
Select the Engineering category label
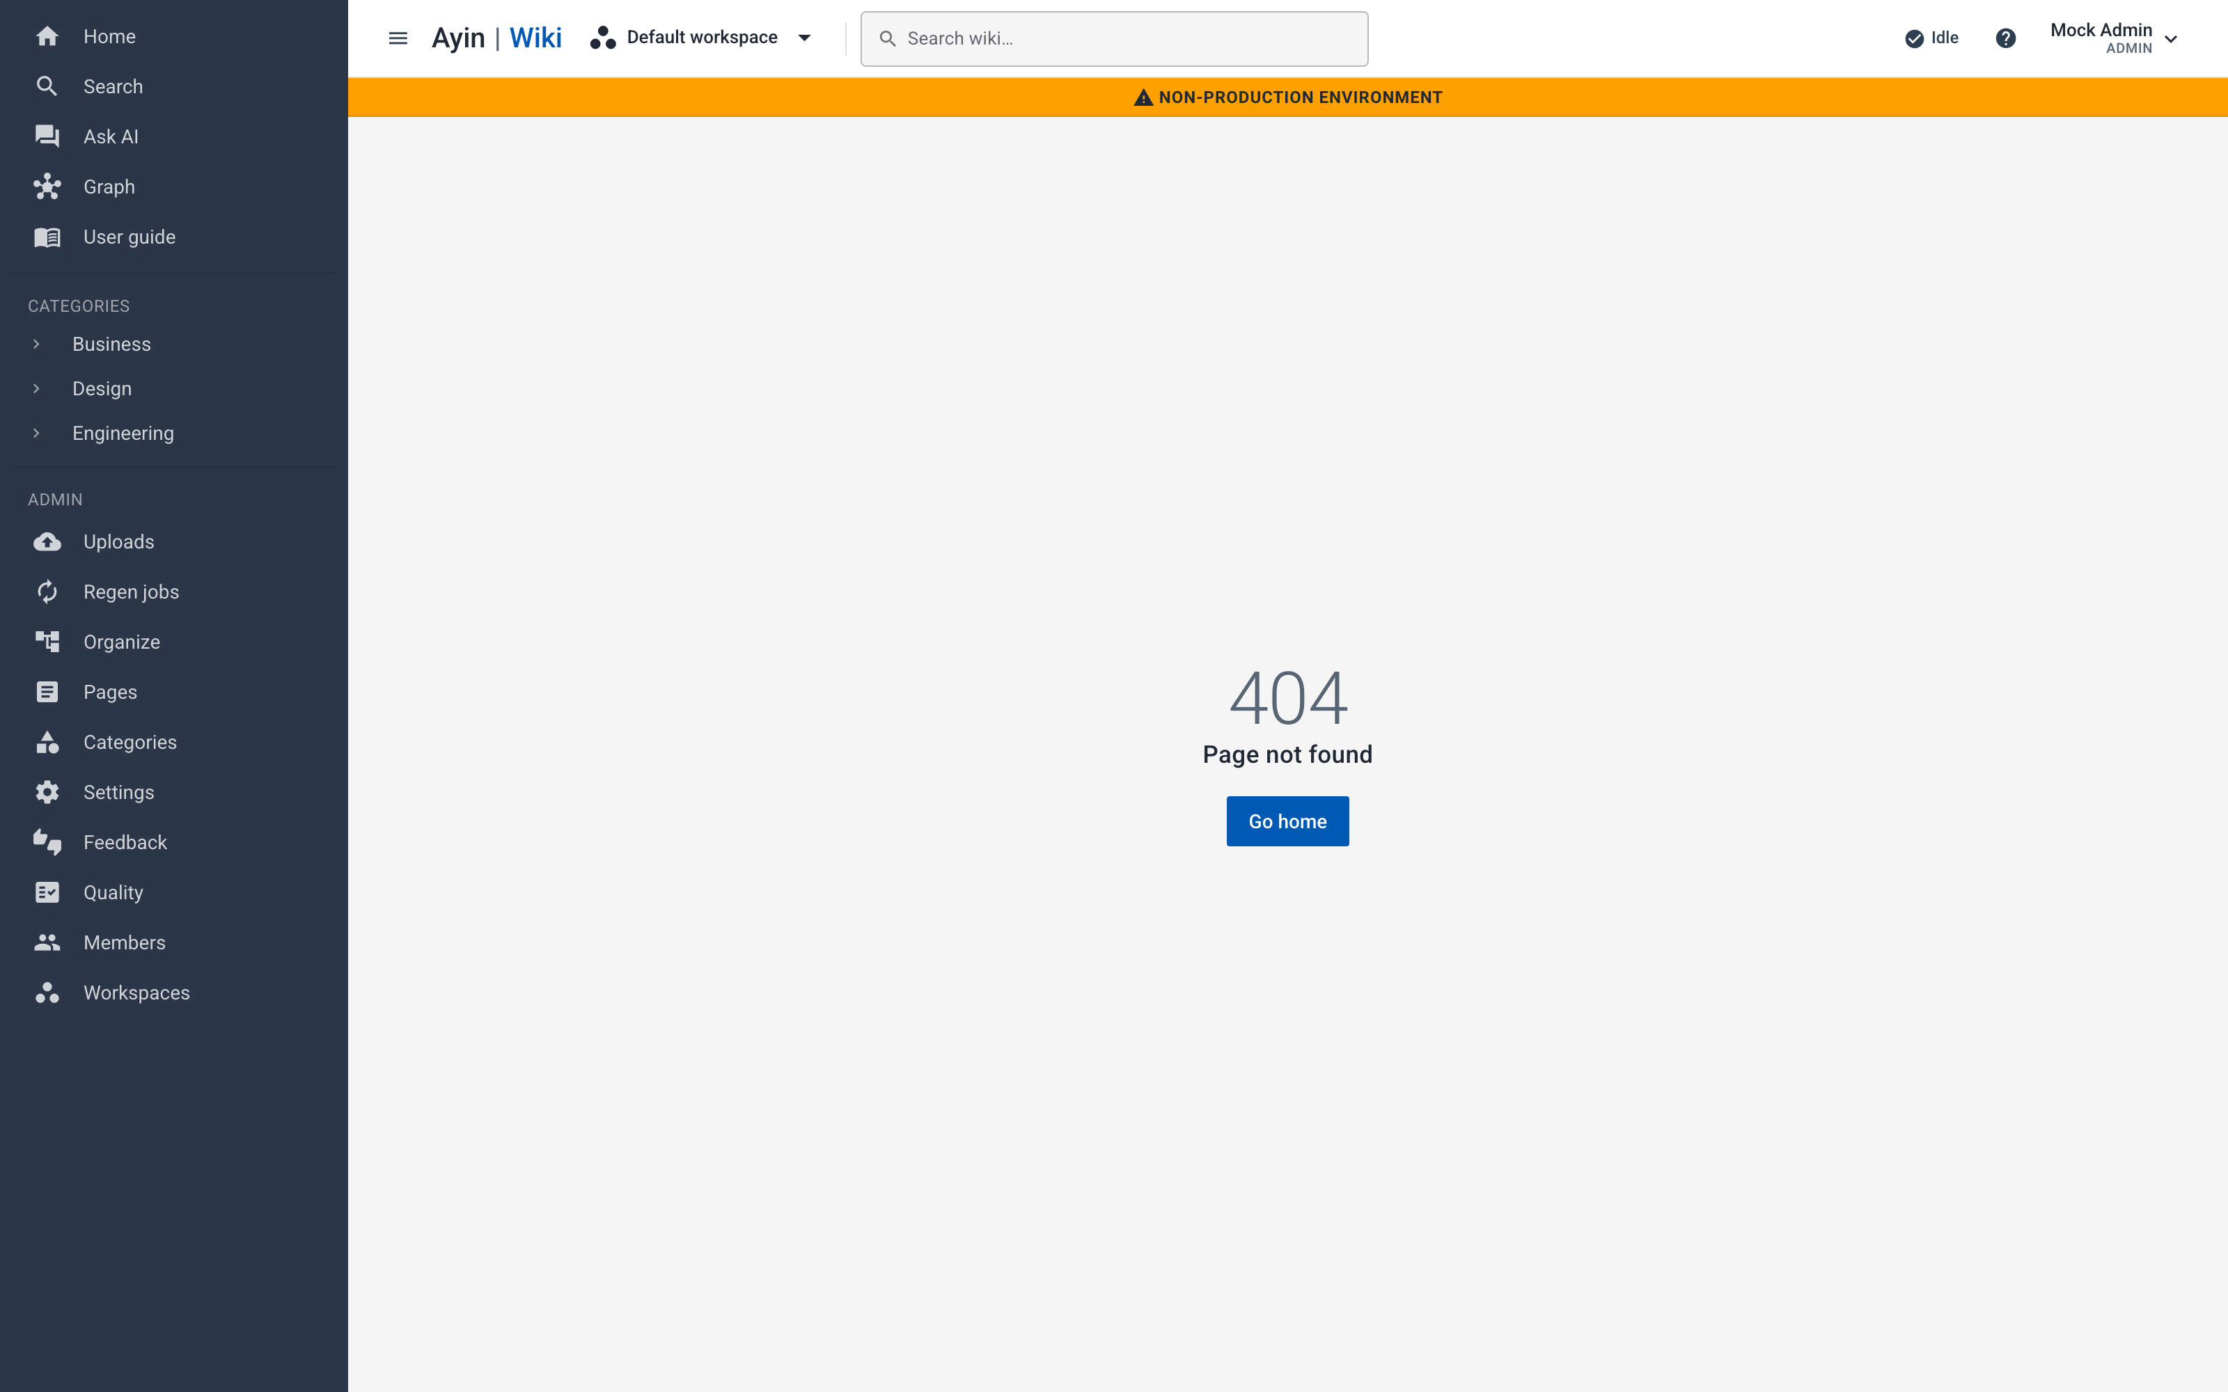[x=123, y=434]
